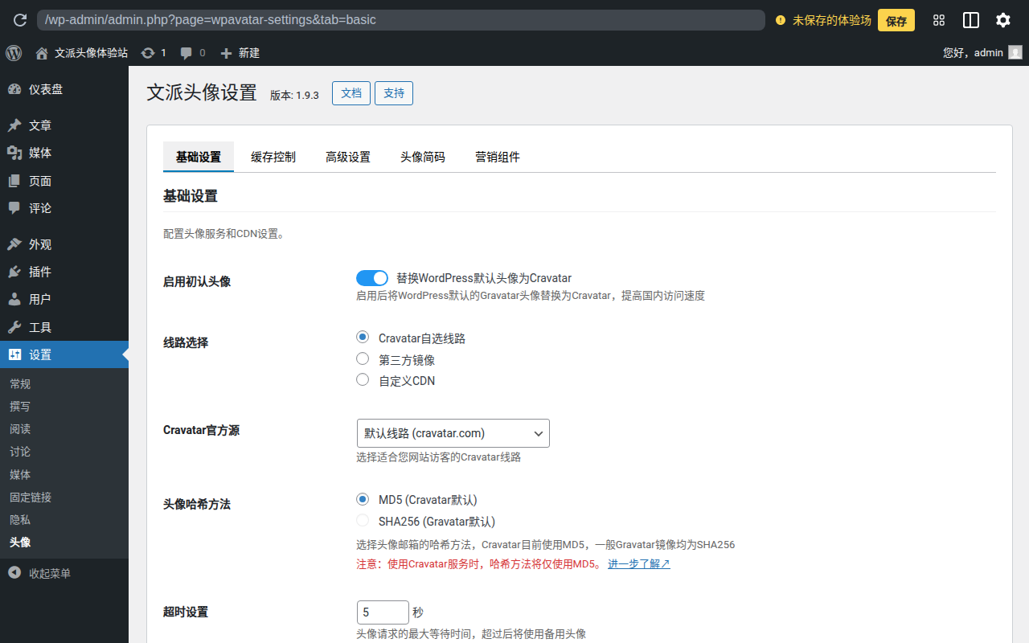
Task: Open the 营销组件 tab
Action: (497, 157)
